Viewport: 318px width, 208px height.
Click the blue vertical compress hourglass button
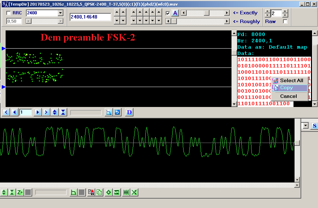point(63,112)
